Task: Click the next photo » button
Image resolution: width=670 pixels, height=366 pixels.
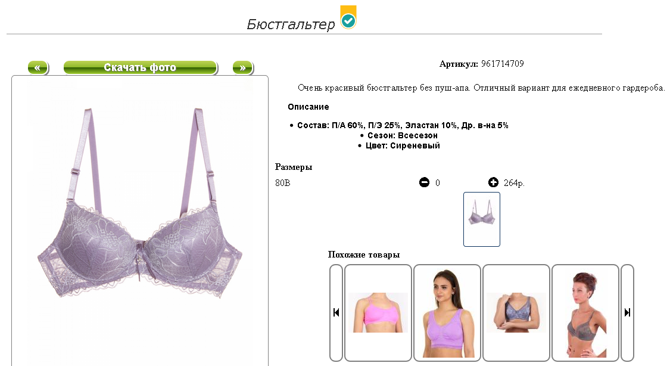Action: (x=243, y=67)
